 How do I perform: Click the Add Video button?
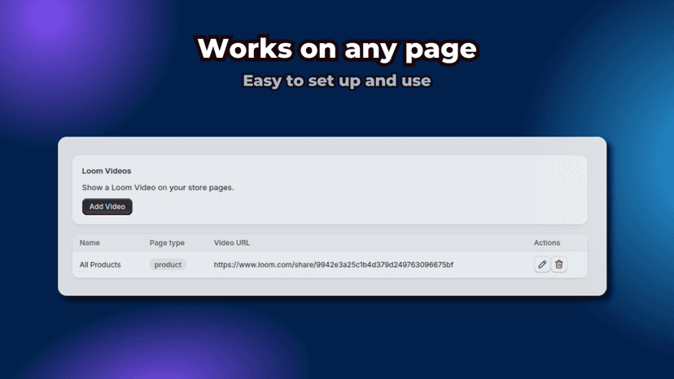[x=107, y=207]
